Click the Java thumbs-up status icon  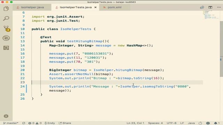[200, 123]
